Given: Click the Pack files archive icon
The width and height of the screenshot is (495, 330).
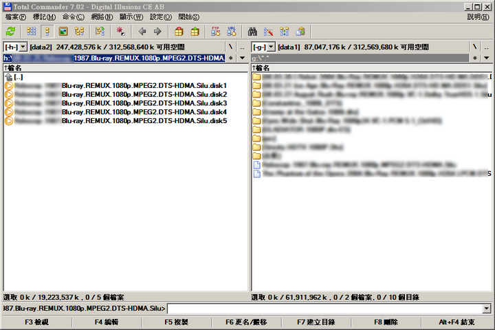Looking at the screenshot, I should tap(179, 31).
